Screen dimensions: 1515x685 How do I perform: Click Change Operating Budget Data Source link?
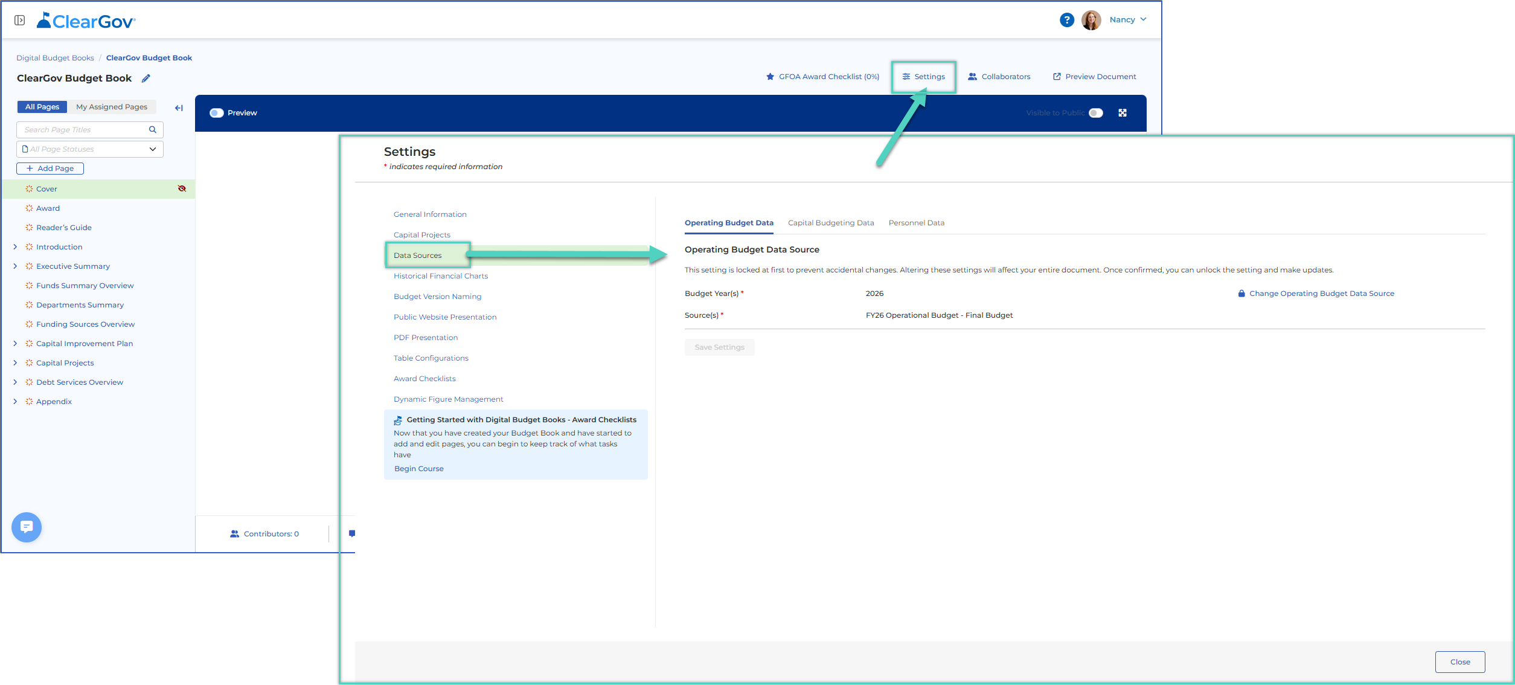[x=1322, y=294]
